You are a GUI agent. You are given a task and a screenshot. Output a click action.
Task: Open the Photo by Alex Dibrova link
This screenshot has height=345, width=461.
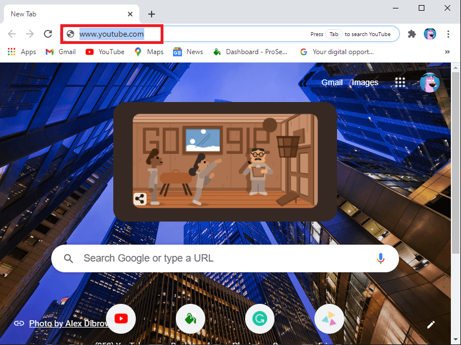[70, 324]
